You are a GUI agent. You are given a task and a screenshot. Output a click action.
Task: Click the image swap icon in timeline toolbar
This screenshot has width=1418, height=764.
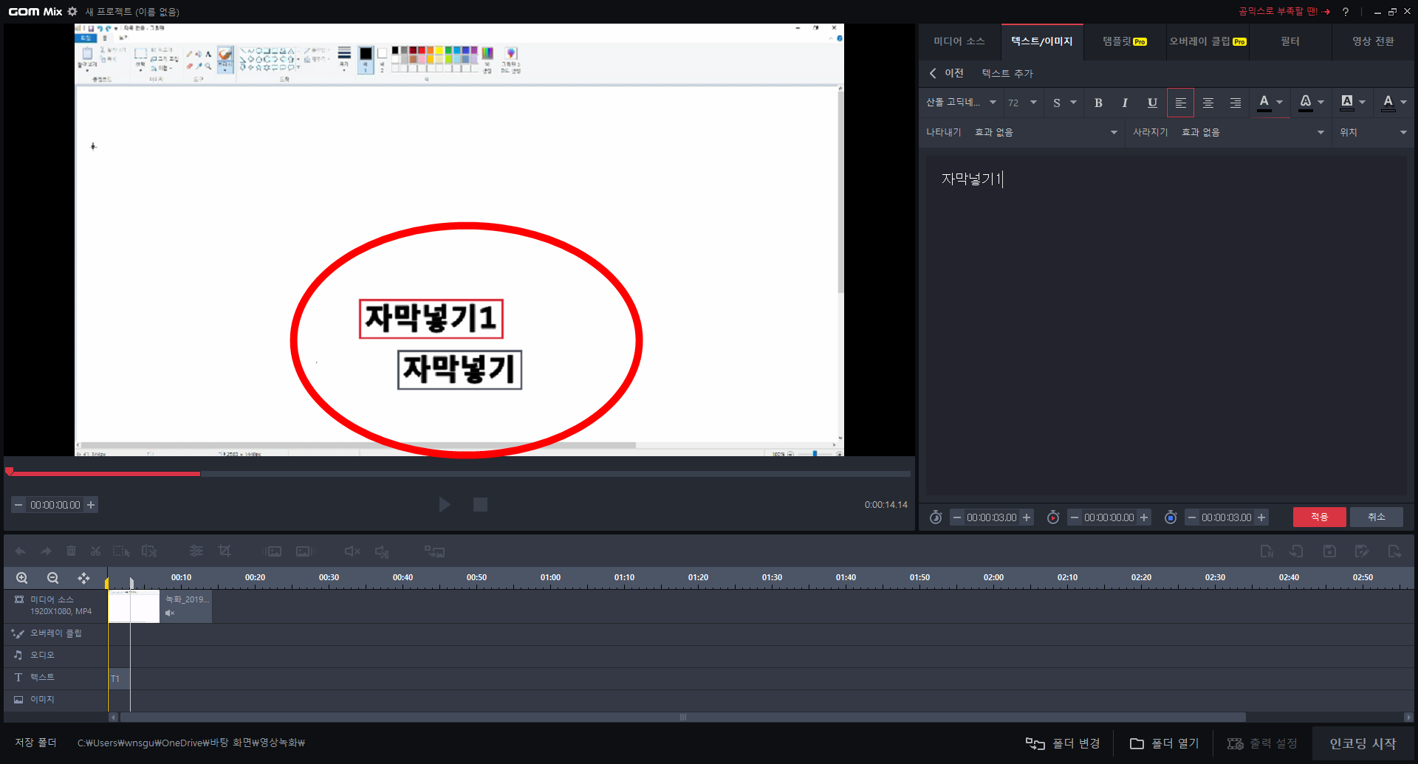coord(434,551)
